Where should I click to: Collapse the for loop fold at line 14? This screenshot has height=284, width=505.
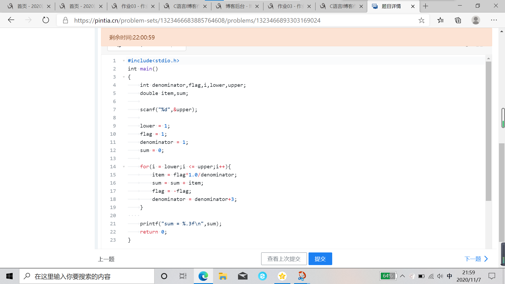(x=124, y=167)
